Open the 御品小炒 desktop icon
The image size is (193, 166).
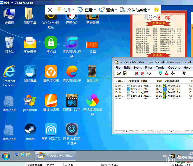92,74
